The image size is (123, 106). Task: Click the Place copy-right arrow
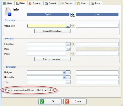74,54
